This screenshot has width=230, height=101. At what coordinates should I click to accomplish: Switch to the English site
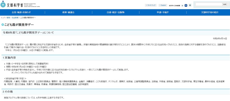click(163, 5)
